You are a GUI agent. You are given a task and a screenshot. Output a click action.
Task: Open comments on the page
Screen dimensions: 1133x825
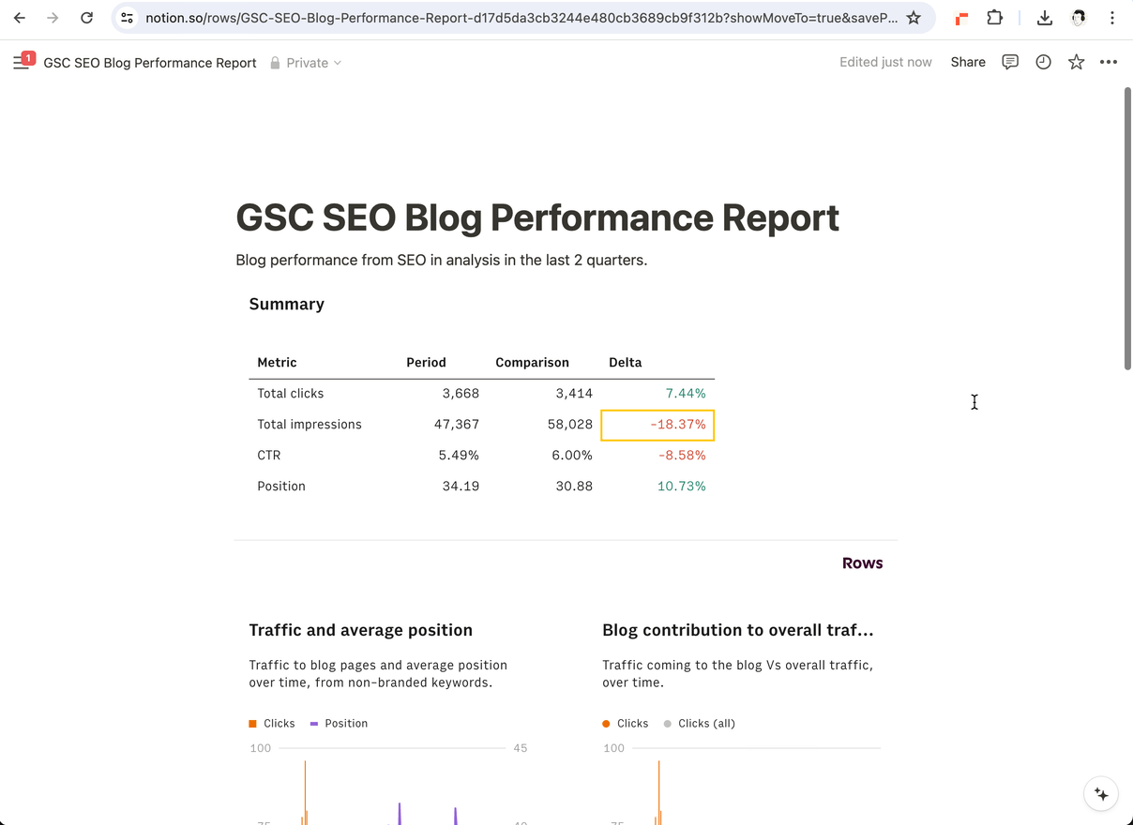tap(1010, 62)
